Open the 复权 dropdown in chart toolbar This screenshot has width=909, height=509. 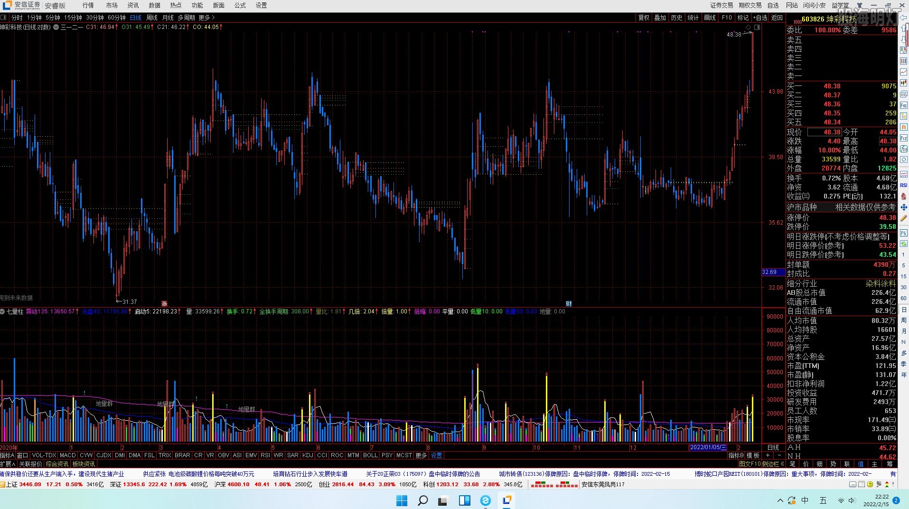pyautogui.click(x=644, y=18)
